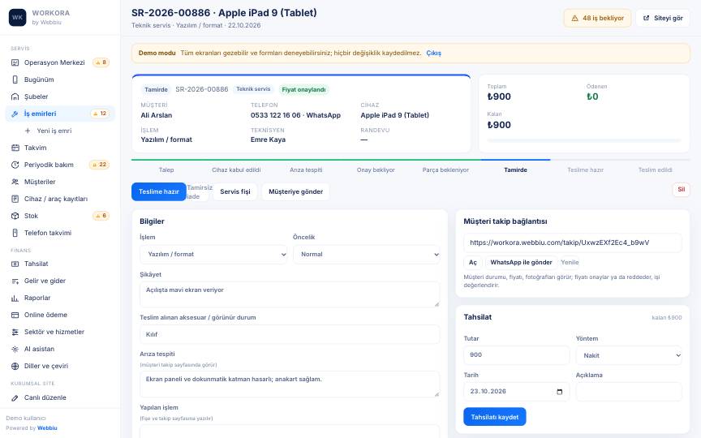
Task: Click the Yapılan işlem text area
Action: (290, 432)
